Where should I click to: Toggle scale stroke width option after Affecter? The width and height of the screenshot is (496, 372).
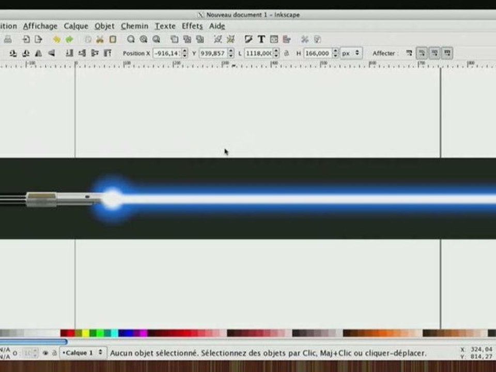409,53
